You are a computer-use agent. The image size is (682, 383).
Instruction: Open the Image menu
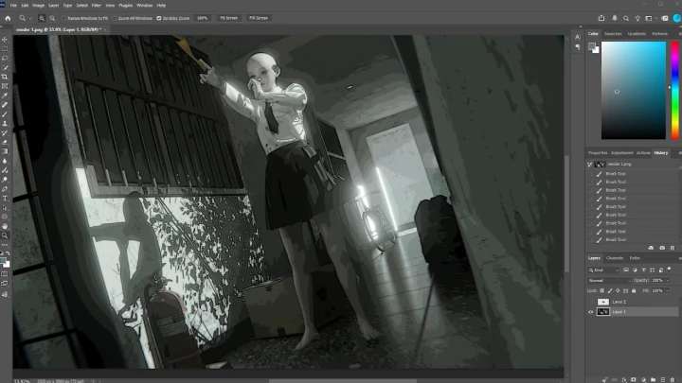point(38,6)
